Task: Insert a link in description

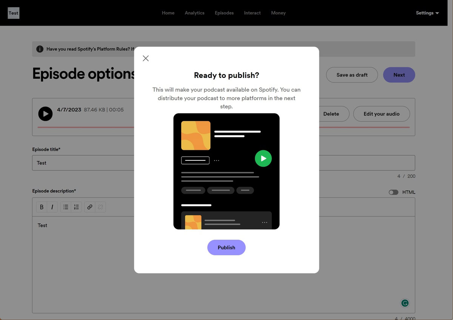Action: pyautogui.click(x=90, y=207)
